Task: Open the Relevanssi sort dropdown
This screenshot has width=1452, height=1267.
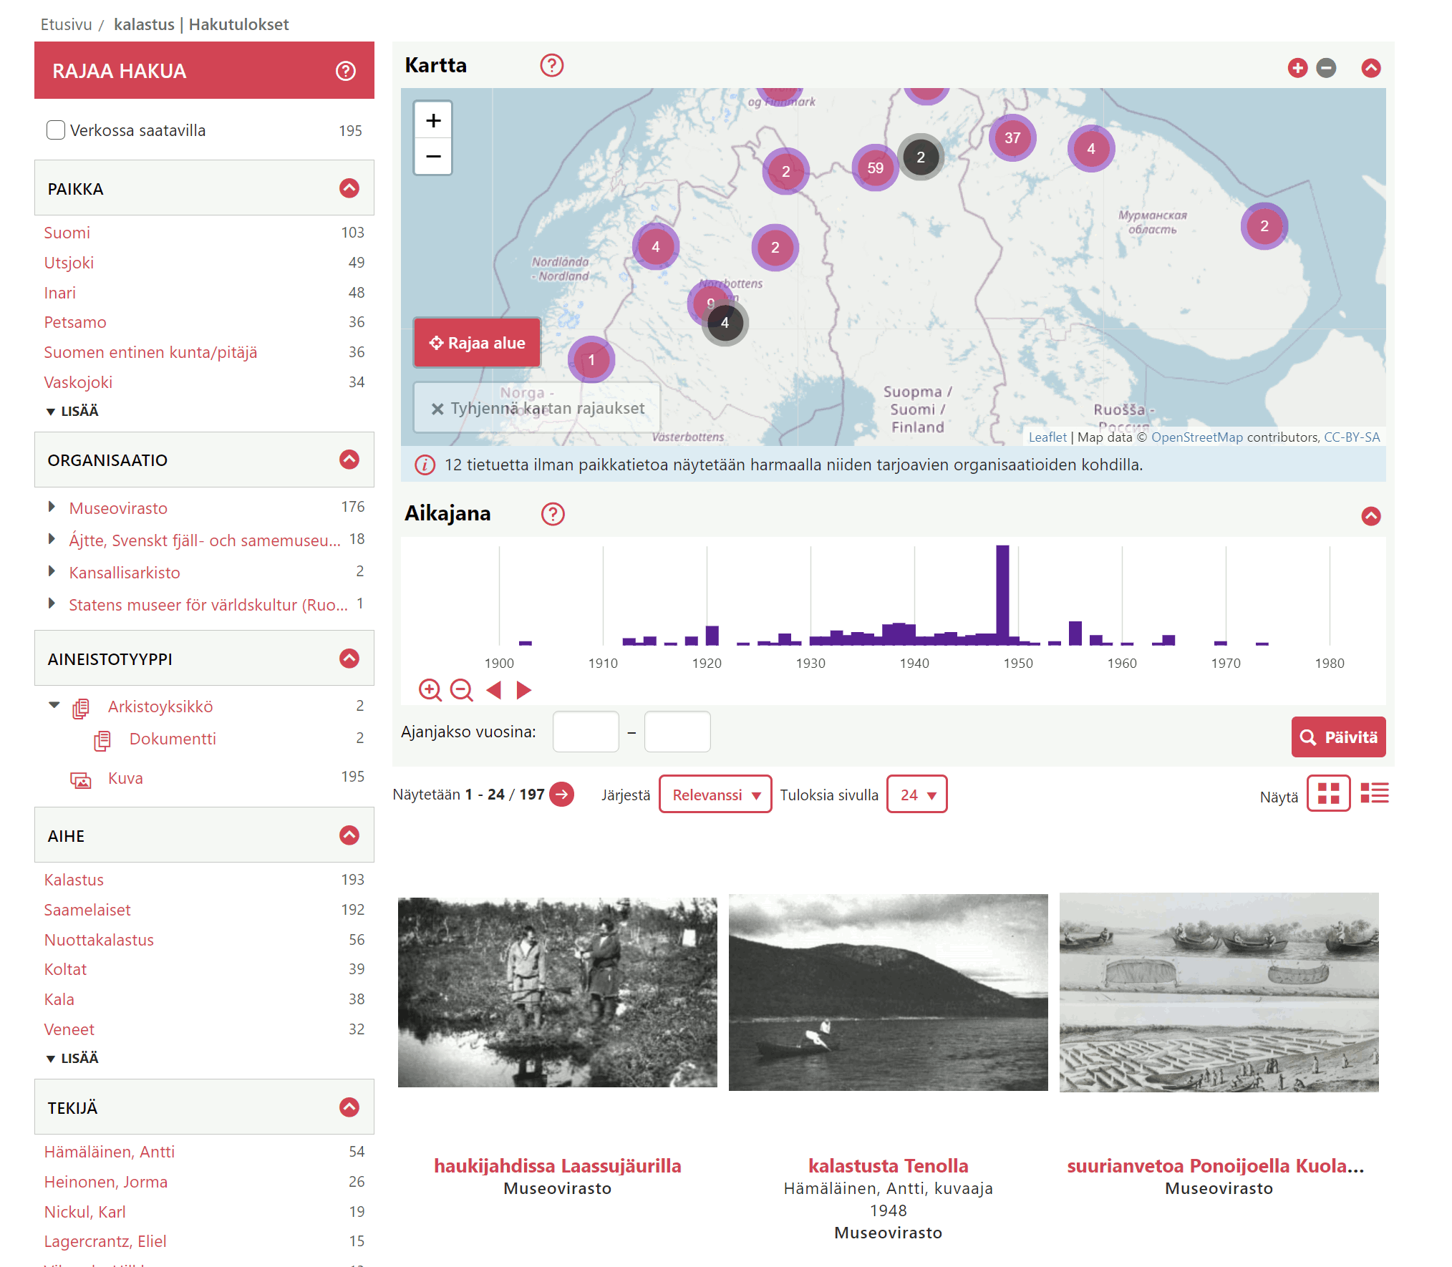Action: coord(715,795)
